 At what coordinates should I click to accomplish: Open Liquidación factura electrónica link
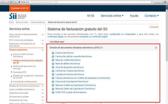[x=70, y=74]
